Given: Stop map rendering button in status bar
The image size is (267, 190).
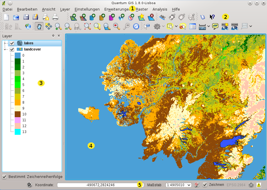Looking at the screenshot, I should (x=197, y=185).
